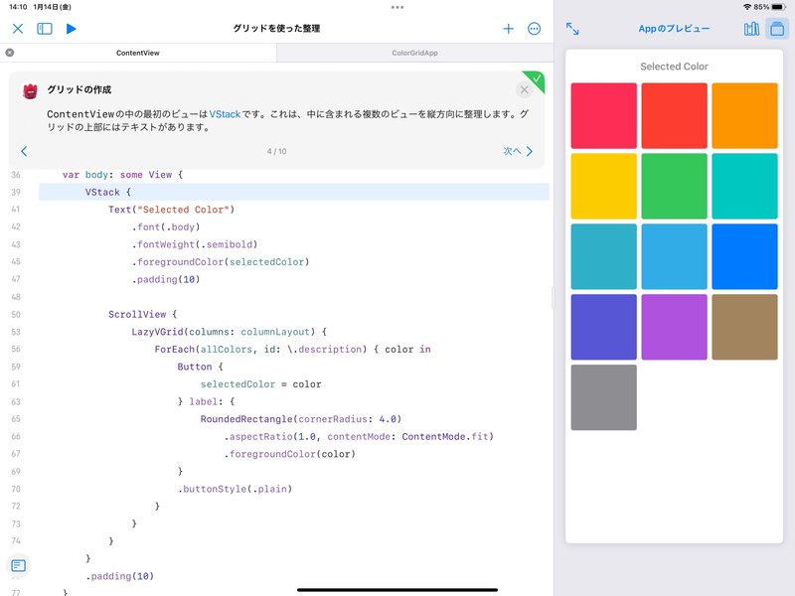Click the .fontWeight(.semibold) line
This screenshot has height=596, width=795.
coord(195,244)
